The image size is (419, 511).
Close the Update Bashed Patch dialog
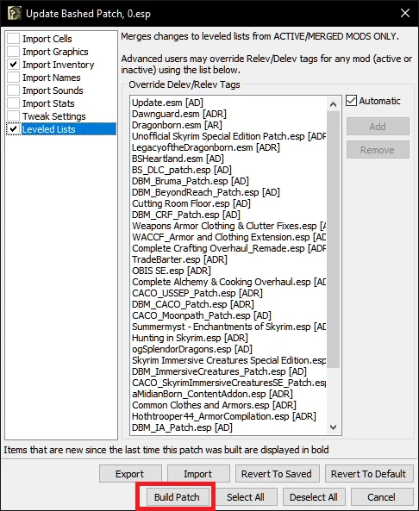405,13
